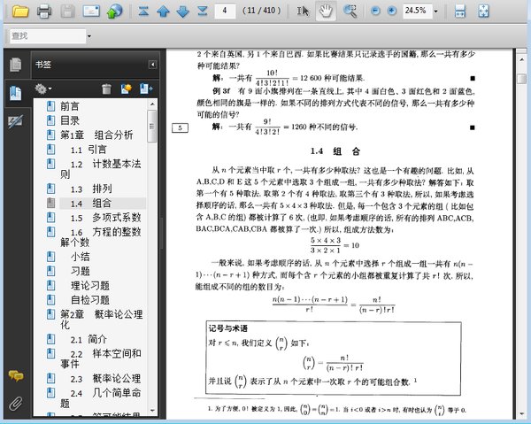Go to the last page
This screenshot has width=531, height=424.
202,11
